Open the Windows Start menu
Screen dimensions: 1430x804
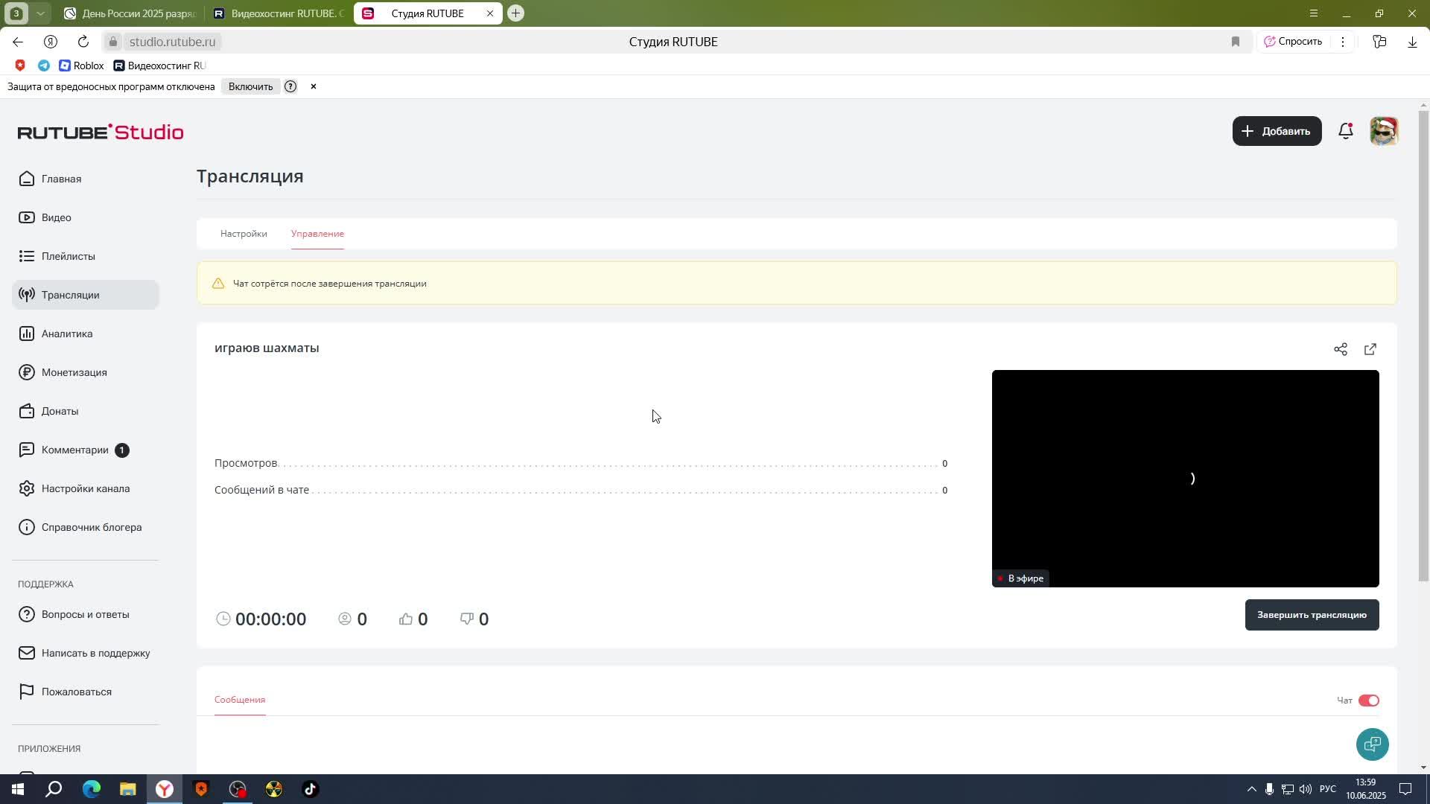pyautogui.click(x=18, y=789)
